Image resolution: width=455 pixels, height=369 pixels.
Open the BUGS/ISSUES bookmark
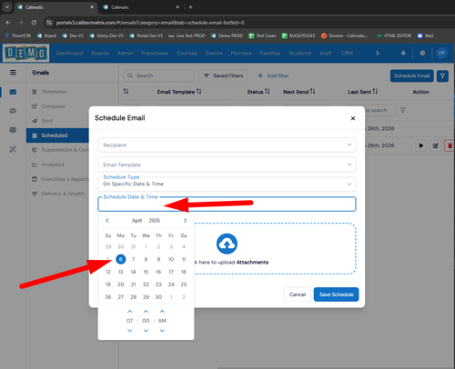298,35
